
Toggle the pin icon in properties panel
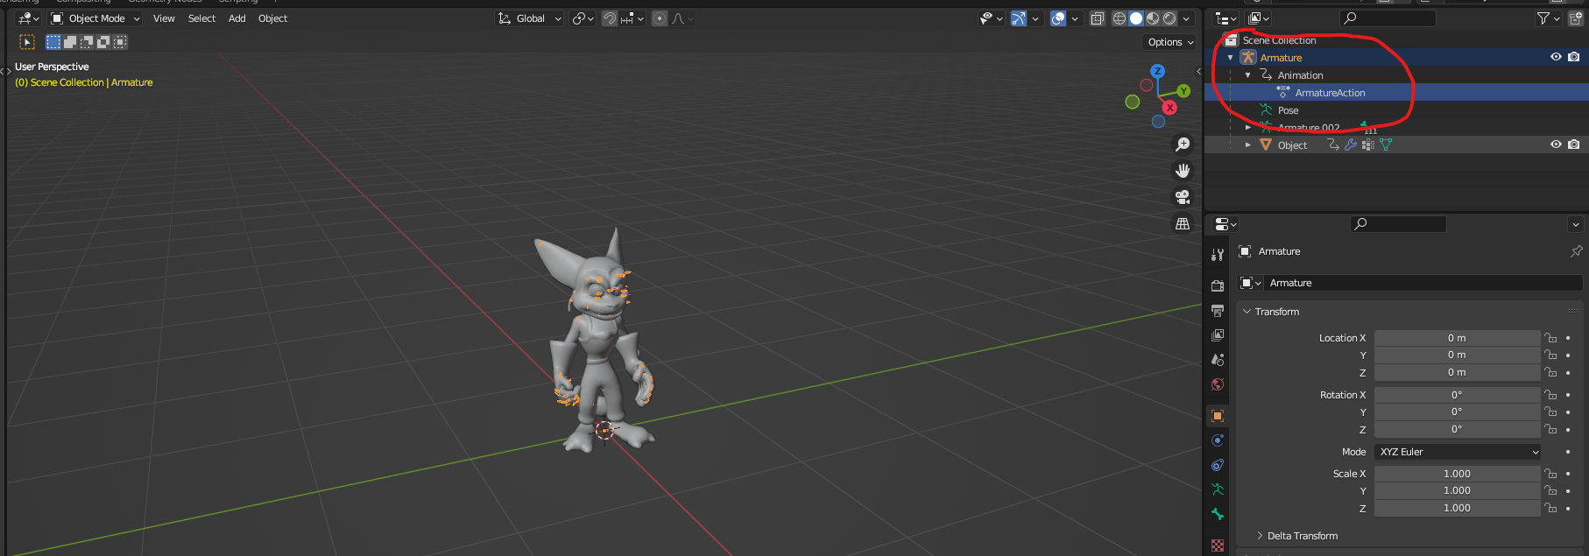point(1577,251)
